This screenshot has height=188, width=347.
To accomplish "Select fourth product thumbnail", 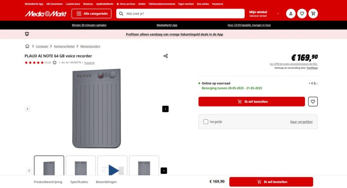I will click(x=144, y=166).
